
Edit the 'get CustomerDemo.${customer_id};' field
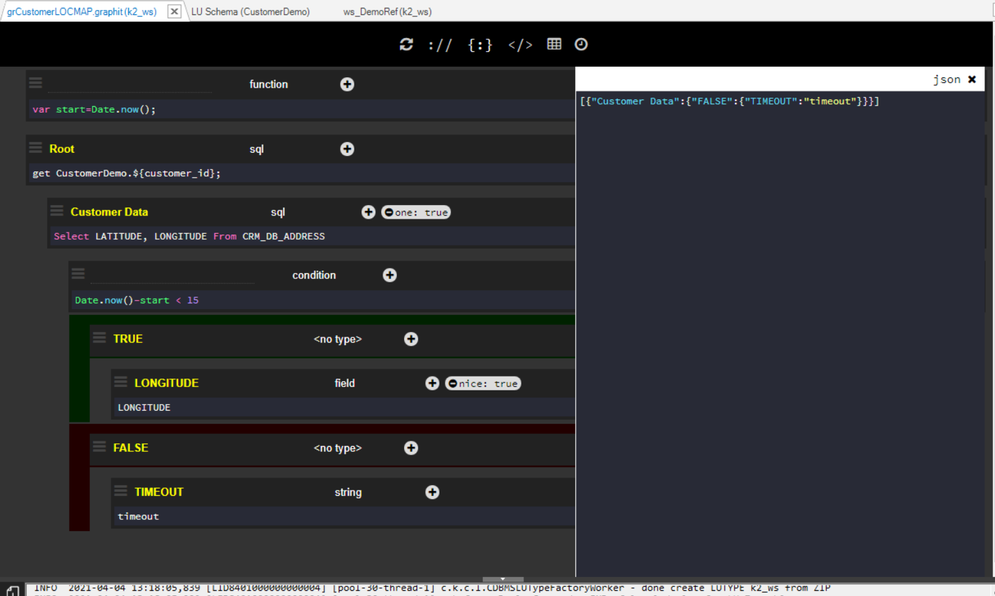[302, 173]
